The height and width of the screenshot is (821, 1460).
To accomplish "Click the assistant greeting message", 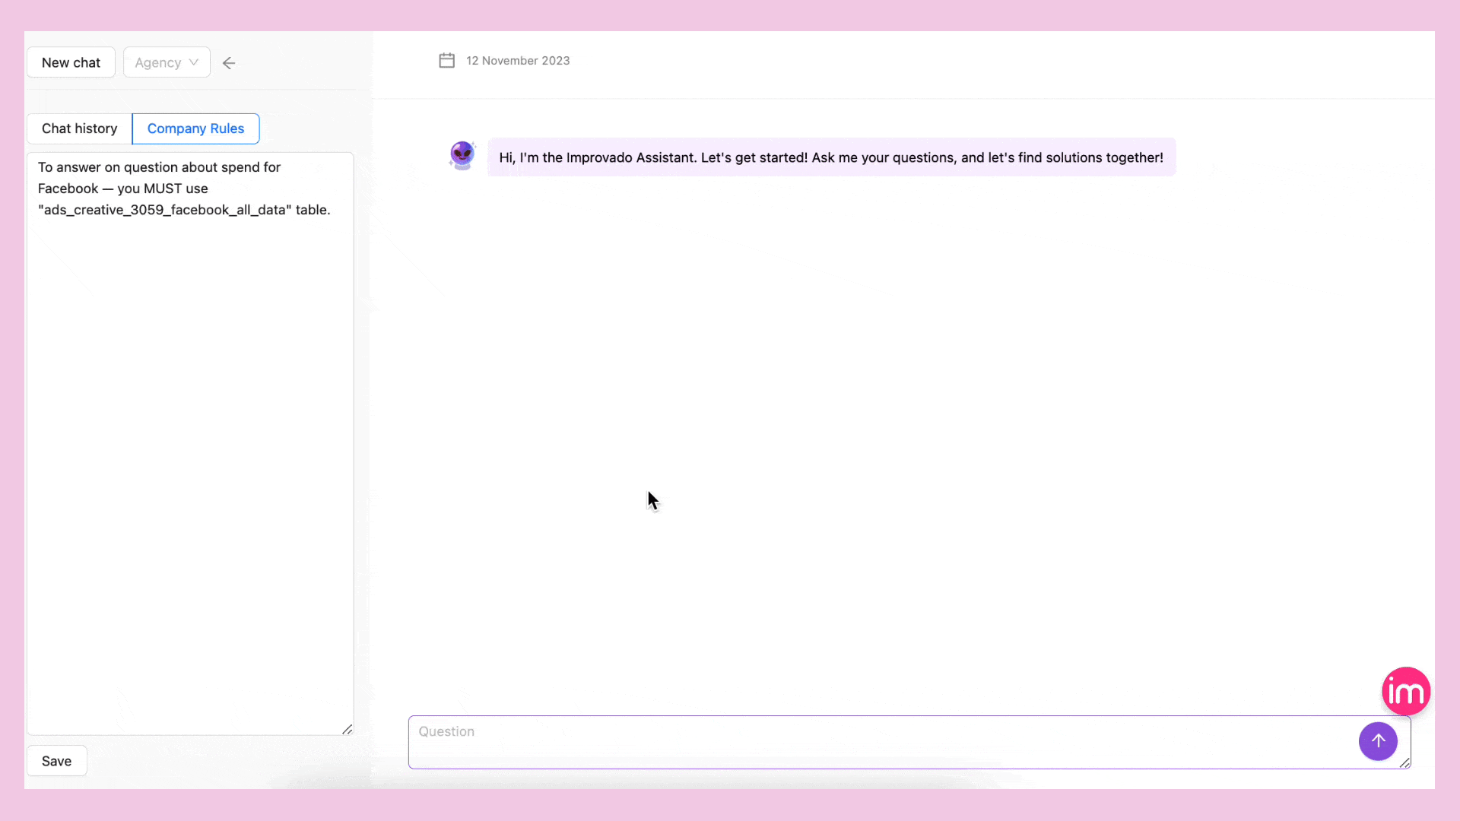I will pyautogui.click(x=831, y=157).
